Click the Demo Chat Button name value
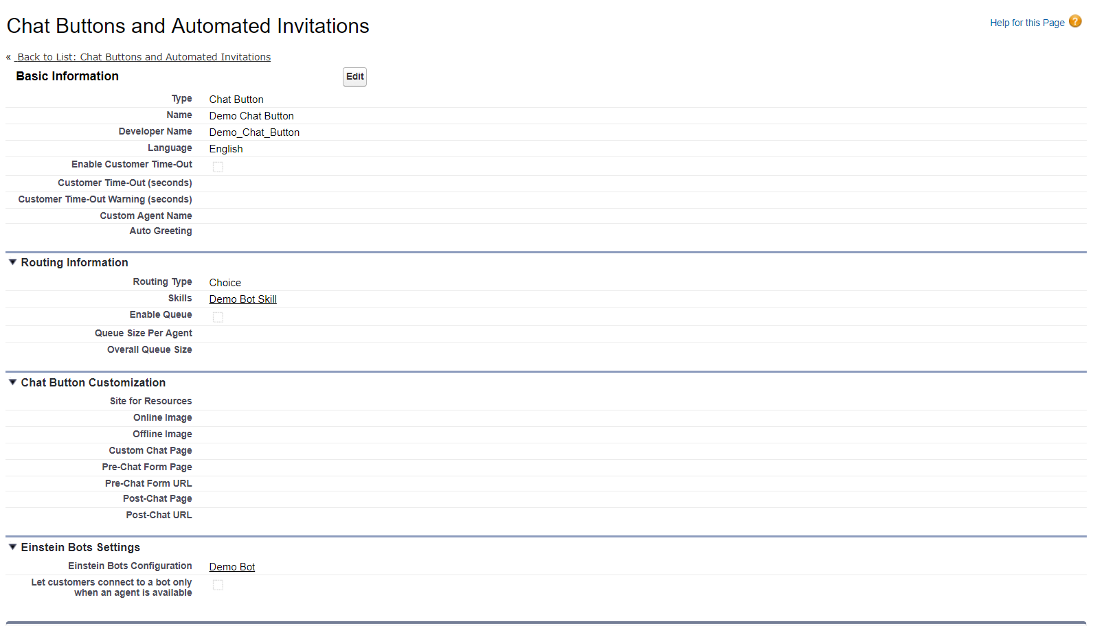This screenshot has height=626, width=1095. [251, 116]
